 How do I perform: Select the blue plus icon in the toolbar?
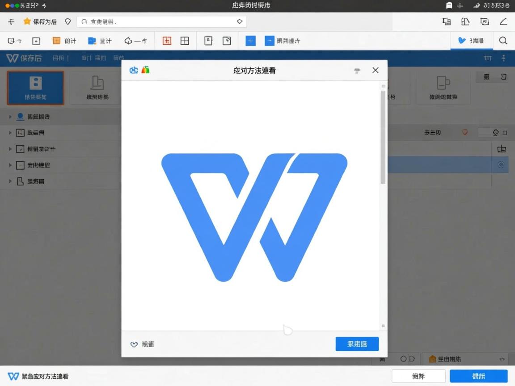[x=250, y=40]
